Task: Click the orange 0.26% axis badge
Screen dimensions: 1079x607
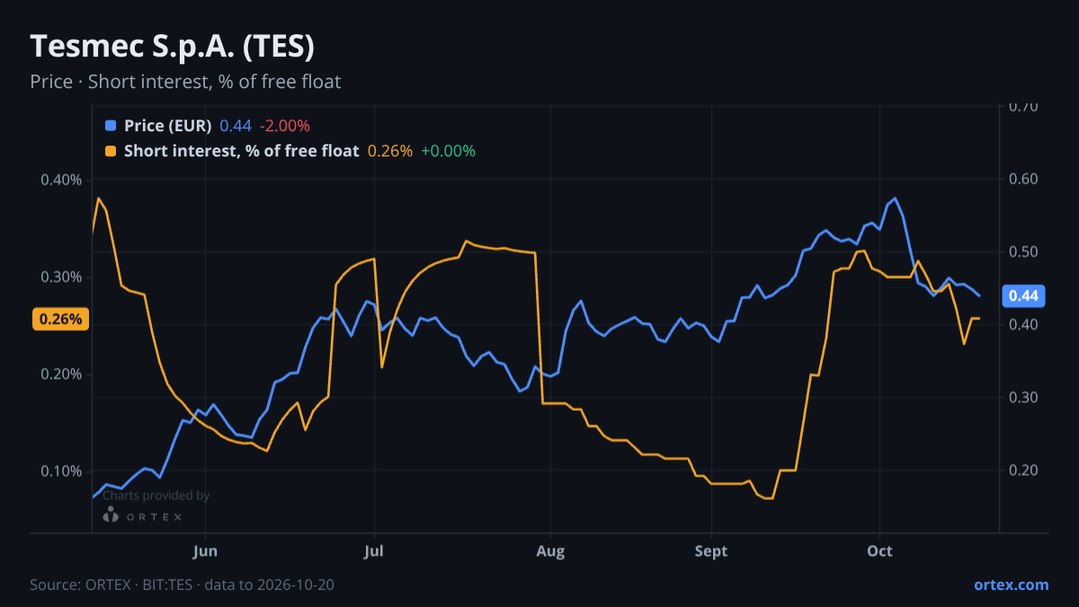Action: click(61, 318)
